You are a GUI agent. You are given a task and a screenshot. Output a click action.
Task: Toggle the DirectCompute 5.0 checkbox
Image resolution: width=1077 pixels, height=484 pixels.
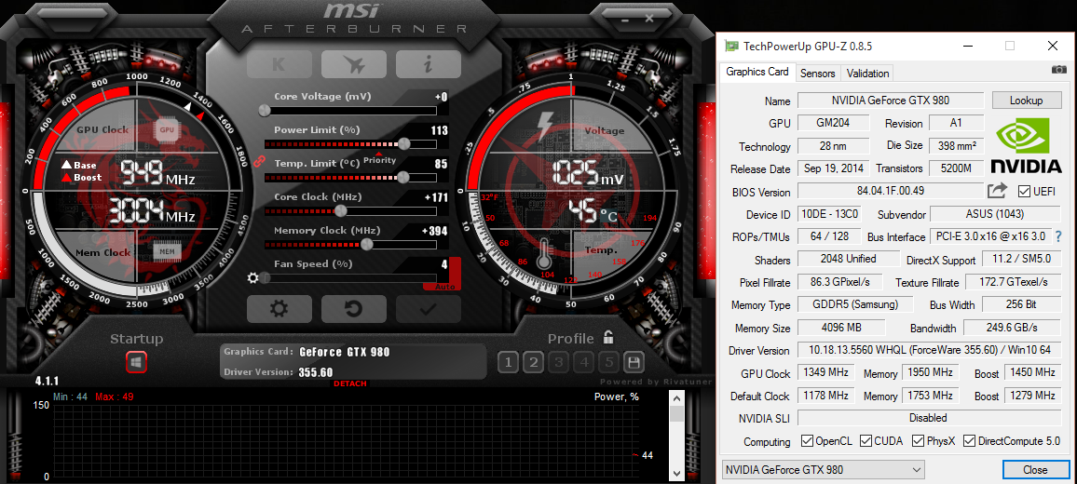pos(969,441)
